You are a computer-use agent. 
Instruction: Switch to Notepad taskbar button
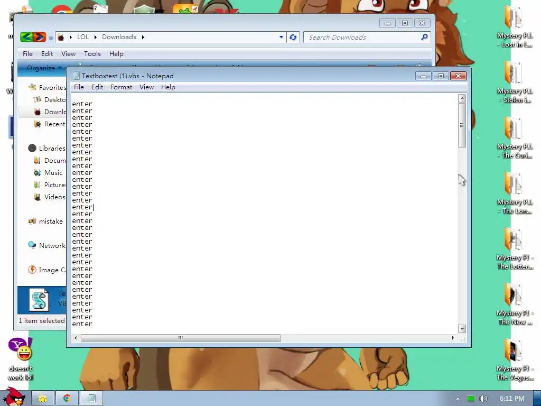click(91, 399)
